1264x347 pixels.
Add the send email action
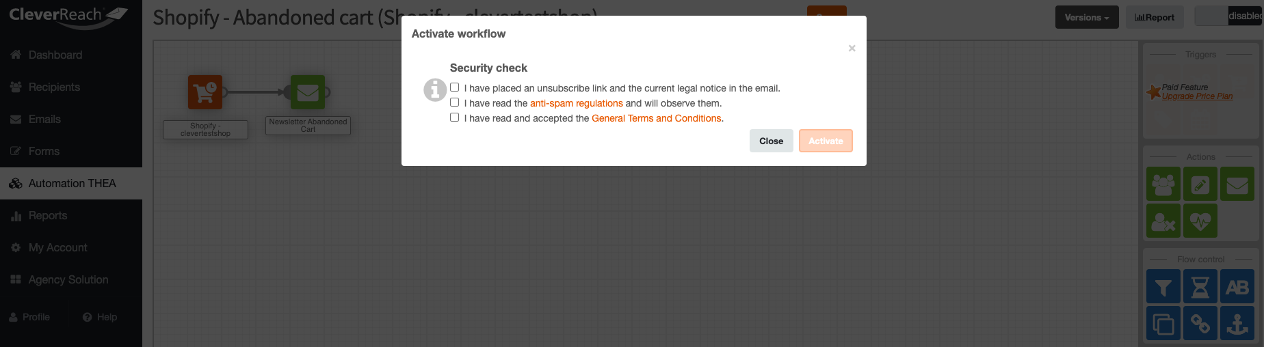(1237, 184)
